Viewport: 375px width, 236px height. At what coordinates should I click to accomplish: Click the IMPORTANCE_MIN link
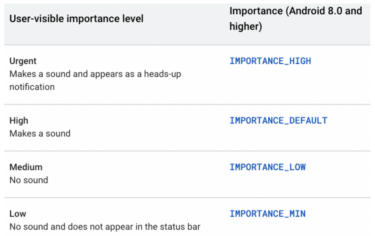(x=267, y=213)
